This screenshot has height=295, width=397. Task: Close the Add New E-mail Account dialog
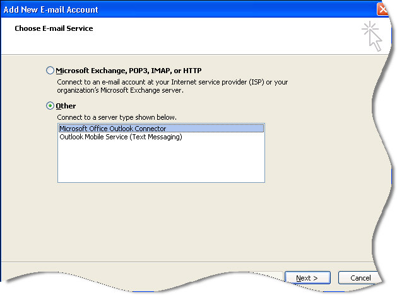(382, 9)
